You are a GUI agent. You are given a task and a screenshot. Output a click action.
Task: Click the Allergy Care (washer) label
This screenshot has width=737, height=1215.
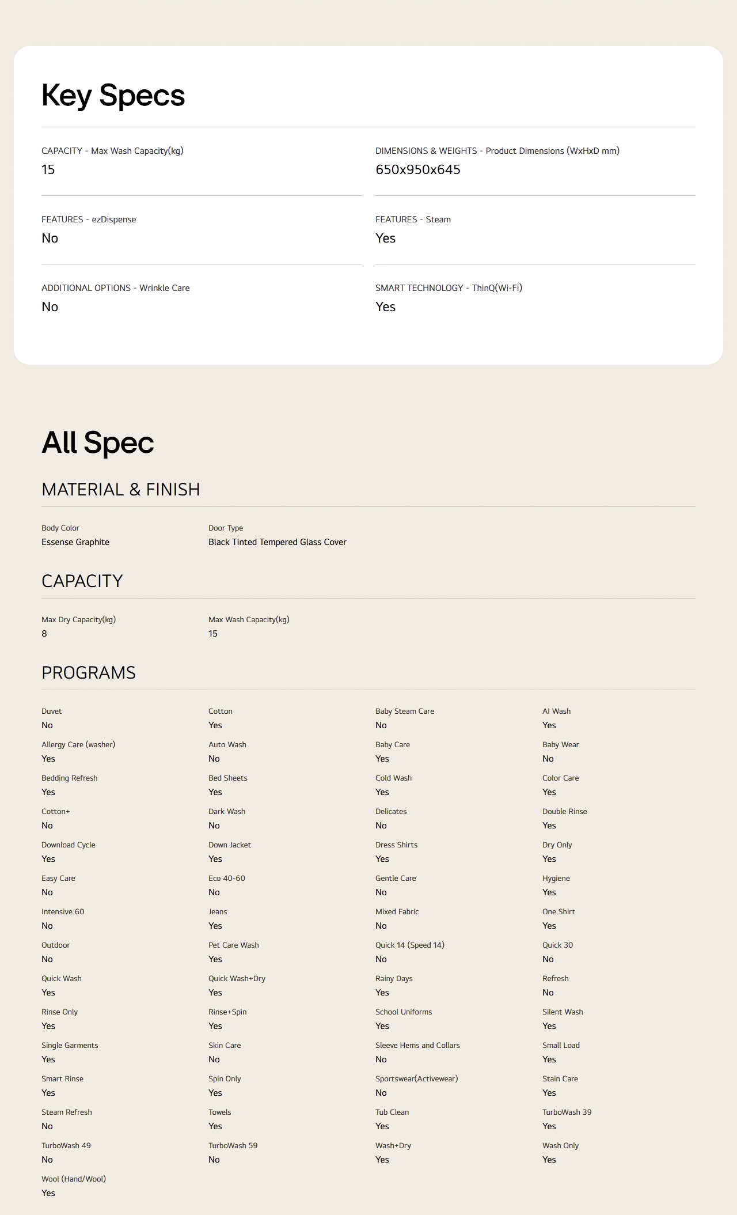[78, 745]
